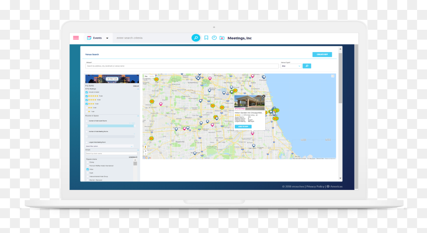
Task: Enable the 2 star rating checkbox
Action: [x=86, y=108]
